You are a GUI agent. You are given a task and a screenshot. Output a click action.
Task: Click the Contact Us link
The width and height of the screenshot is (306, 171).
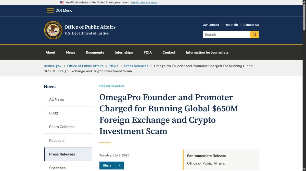tap(251, 25)
